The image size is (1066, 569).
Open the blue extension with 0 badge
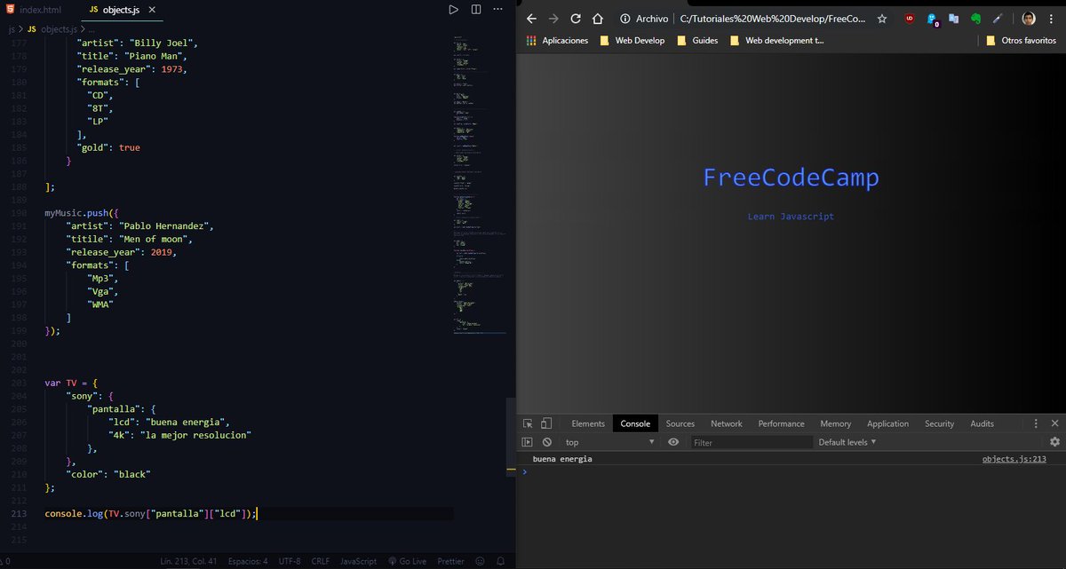click(x=933, y=19)
